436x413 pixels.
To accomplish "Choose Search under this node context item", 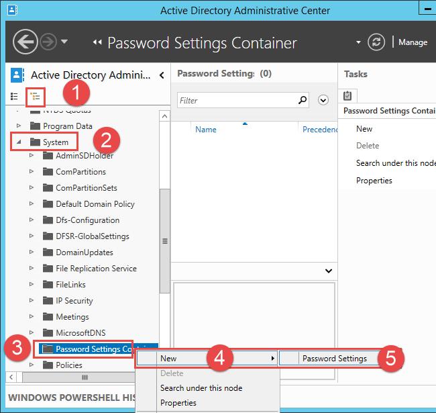I will [201, 388].
